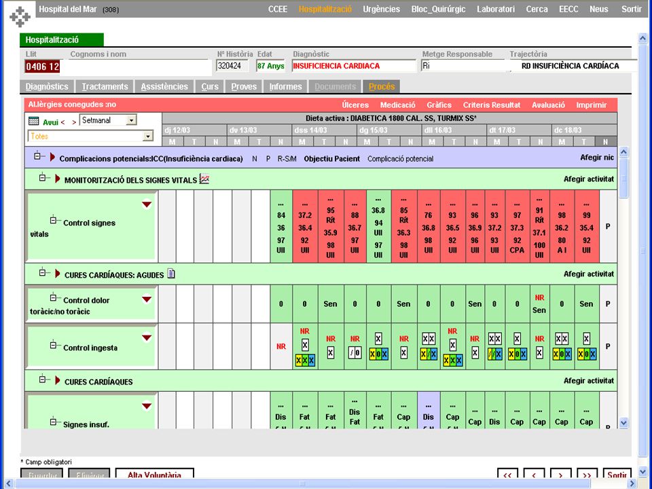This screenshot has height=489, width=652.
Task: Collapse the Monitorització dels signes vitals node
Action: coord(42,178)
